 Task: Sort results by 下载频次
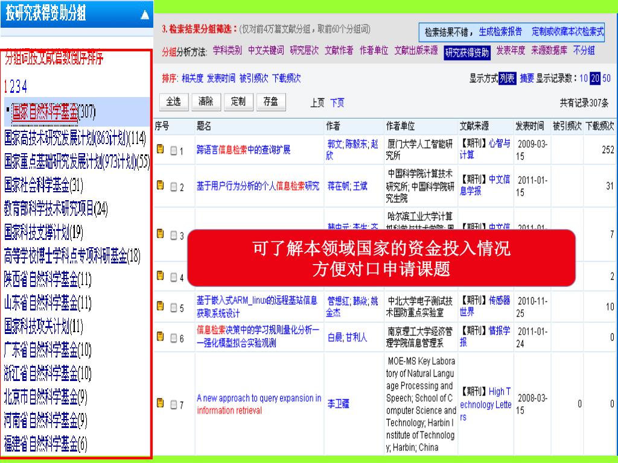[287, 78]
